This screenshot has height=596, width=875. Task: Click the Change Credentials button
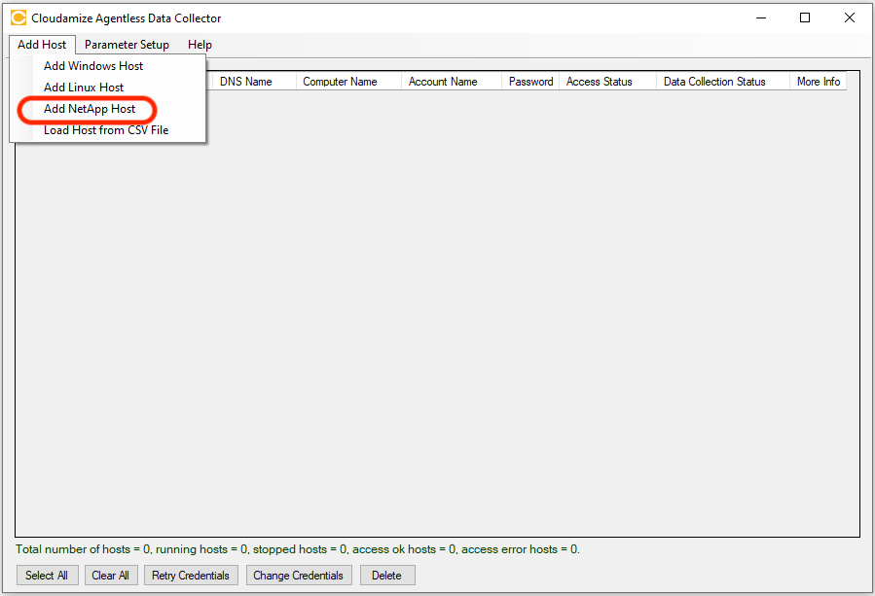pyautogui.click(x=299, y=576)
